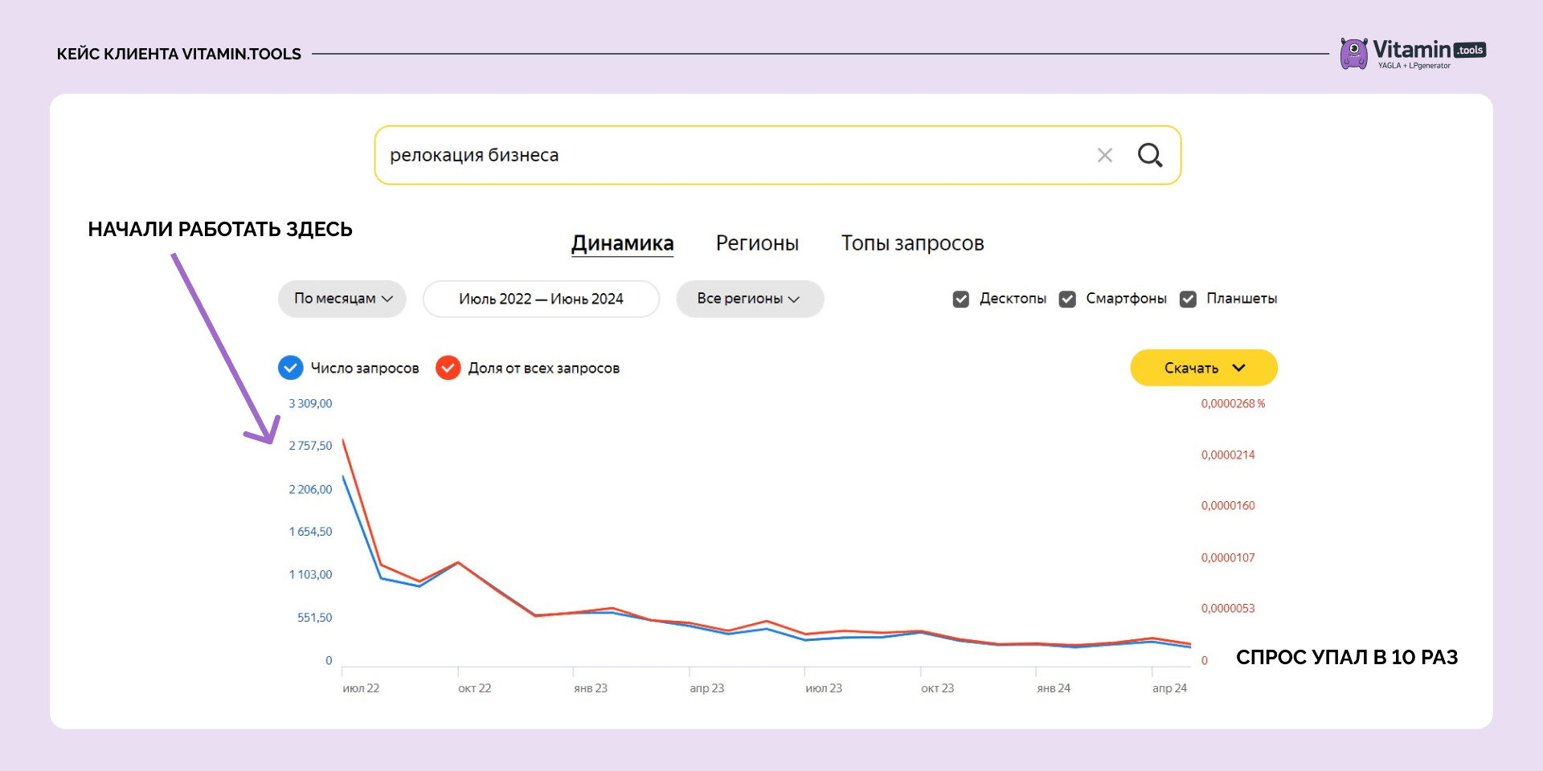
Task: Expand the Все регионы dropdown
Action: point(749,299)
